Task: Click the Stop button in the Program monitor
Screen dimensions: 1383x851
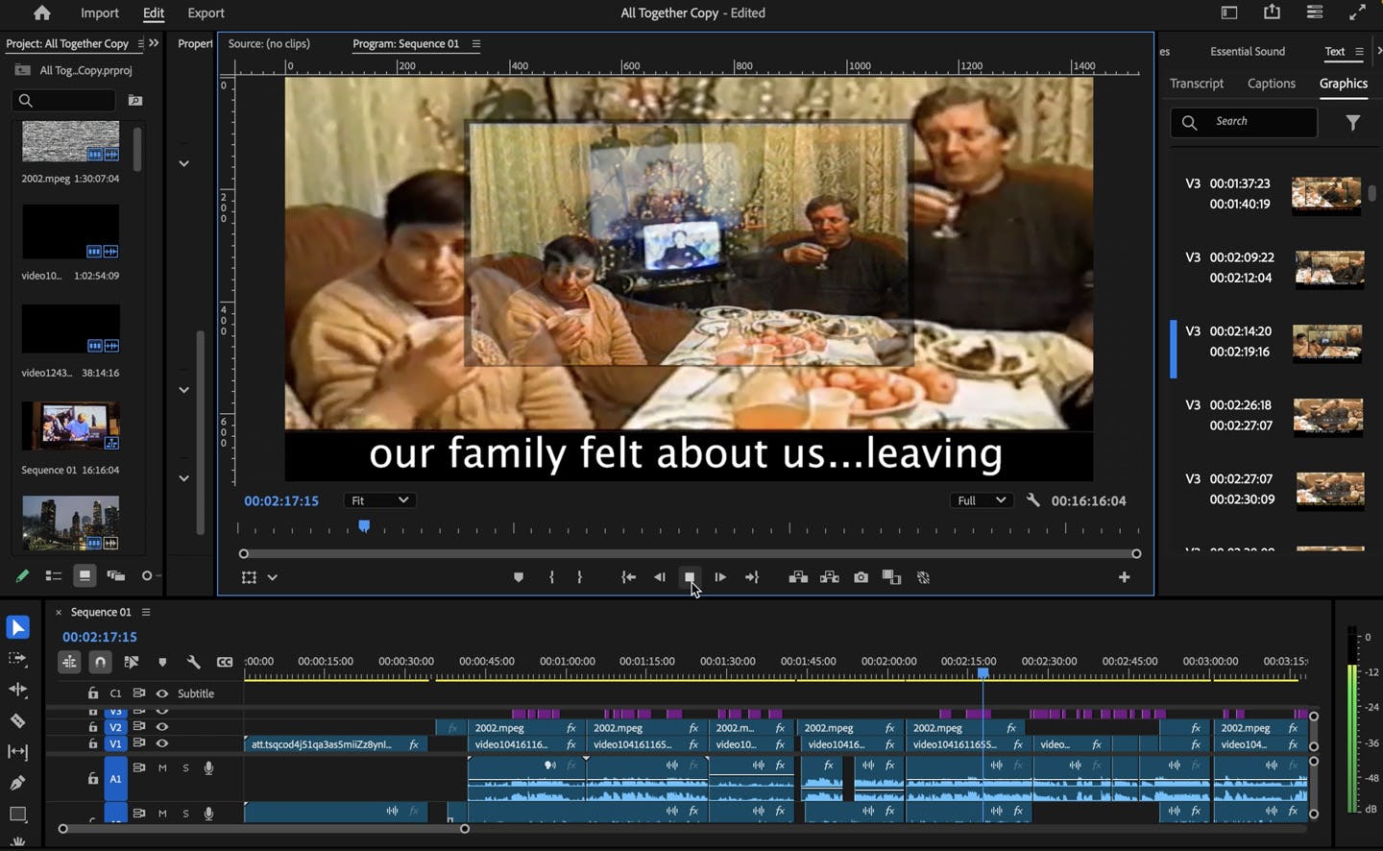Action: (690, 576)
